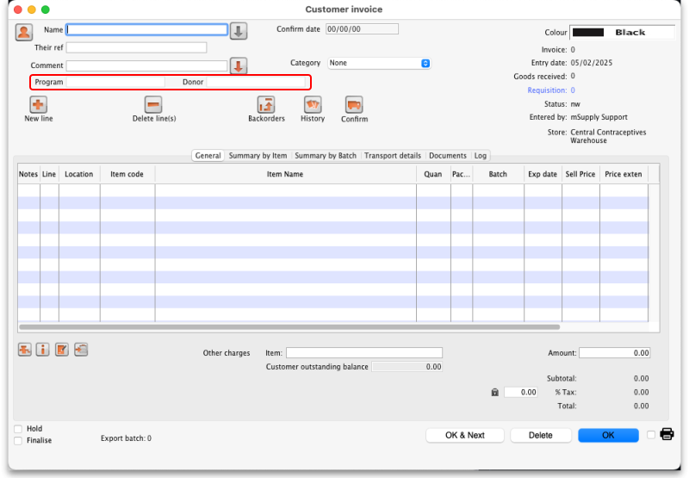Click the Confirm truck icon
This screenshot has width=689, height=478.
tap(354, 104)
